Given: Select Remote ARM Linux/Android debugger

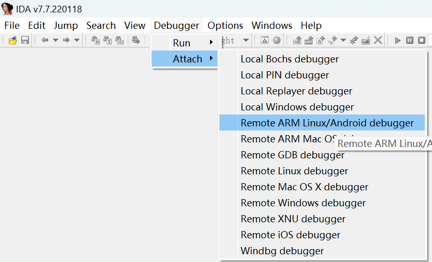Looking at the screenshot, I should pyautogui.click(x=327, y=123).
